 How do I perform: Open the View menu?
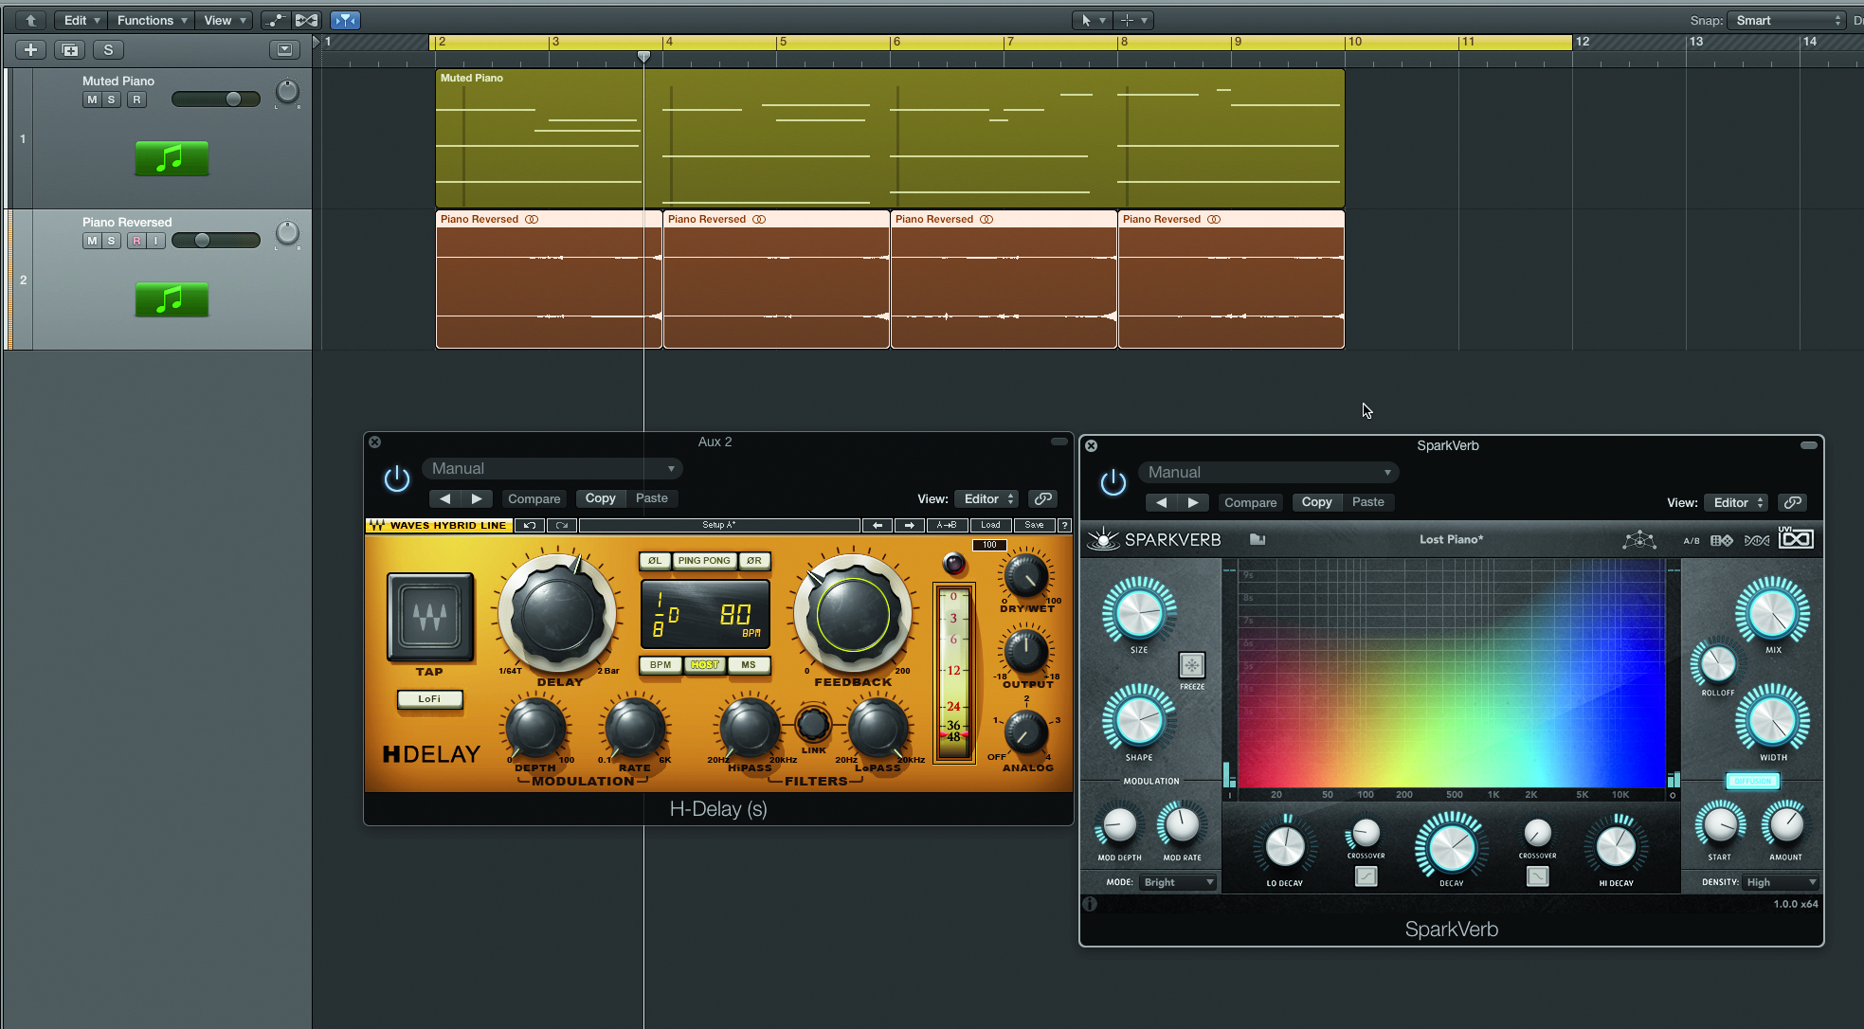(x=224, y=20)
